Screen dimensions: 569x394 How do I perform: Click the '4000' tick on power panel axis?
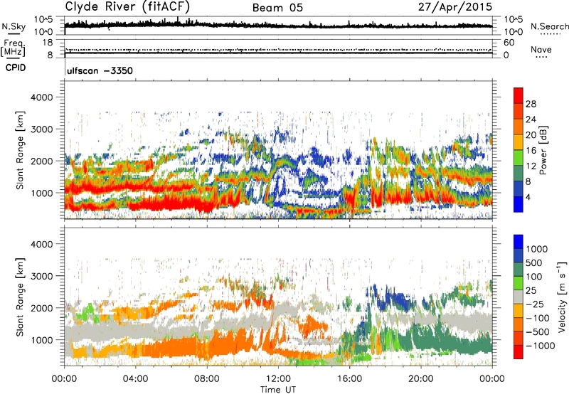point(41,97)
